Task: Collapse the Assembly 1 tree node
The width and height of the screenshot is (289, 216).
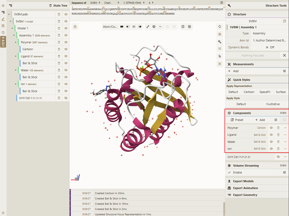Action: pyautogui.click(x=14, y=35)
